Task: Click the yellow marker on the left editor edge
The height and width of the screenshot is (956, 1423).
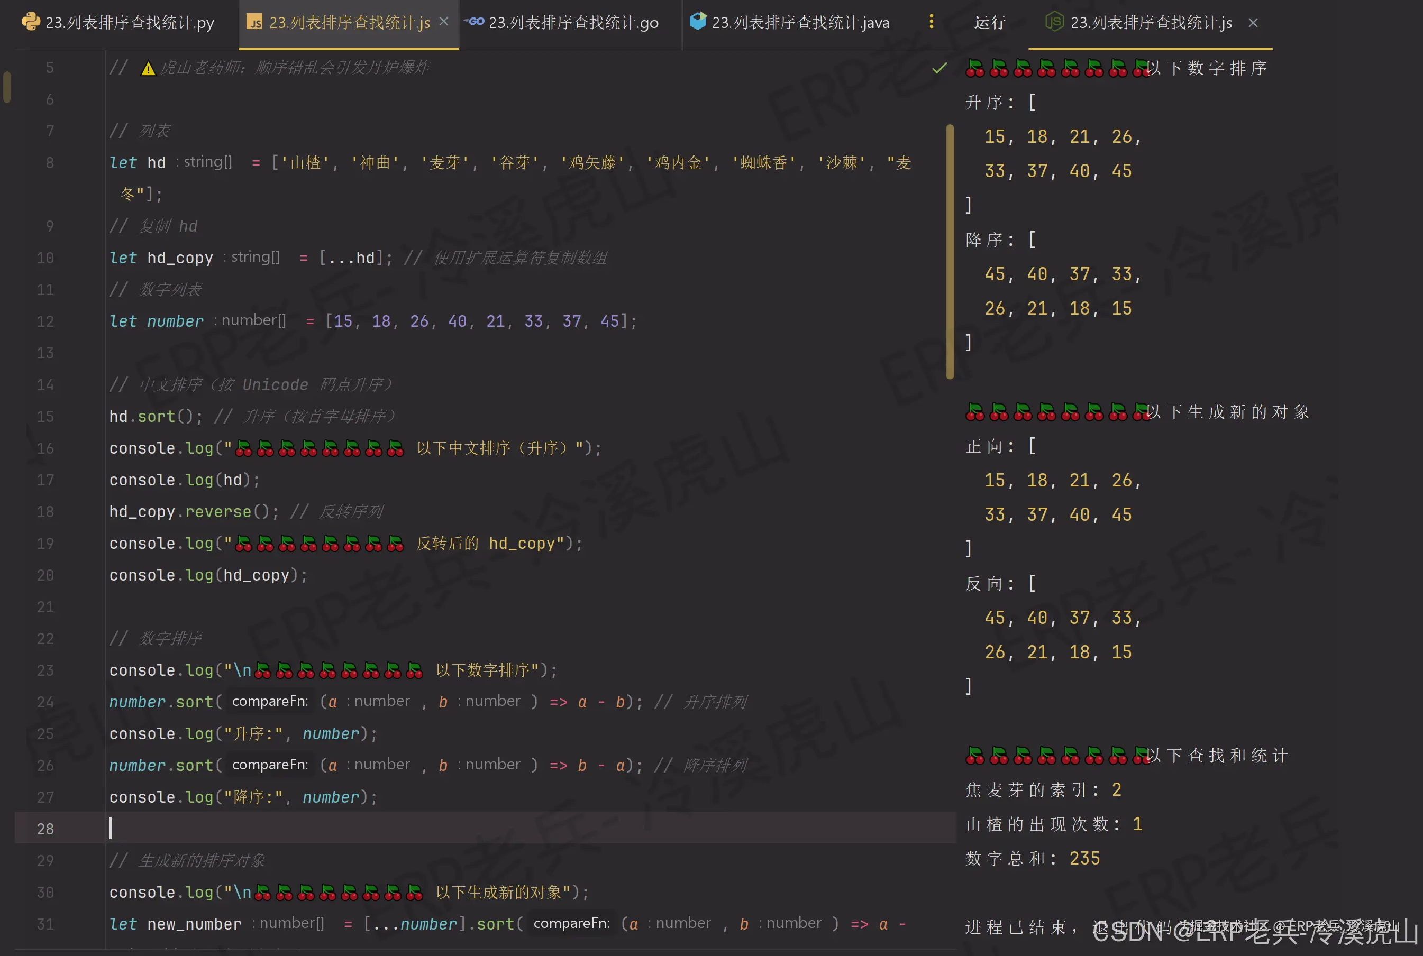Action: (x=7, y=87)
